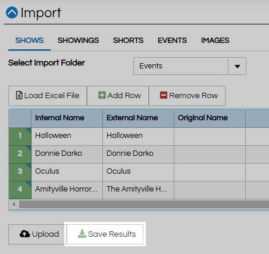Open the IMAGES tab

coord(215,40)
